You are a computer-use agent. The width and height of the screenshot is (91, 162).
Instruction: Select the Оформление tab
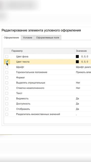pyautogui.click(x=11, y=38)
